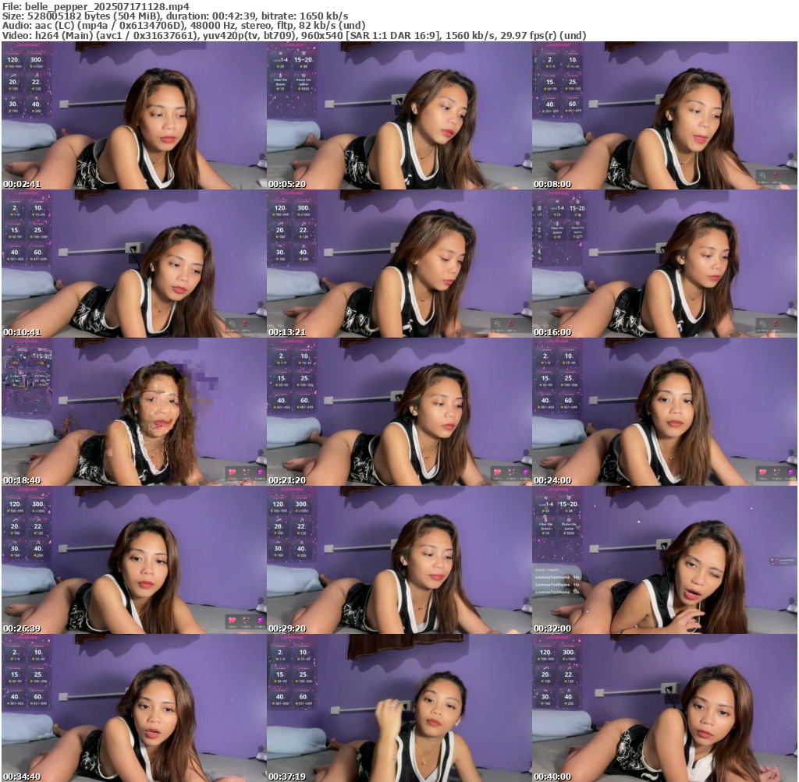Open the glitched frame stamped 00:18:40
The image size is (799, 782).
133,412
